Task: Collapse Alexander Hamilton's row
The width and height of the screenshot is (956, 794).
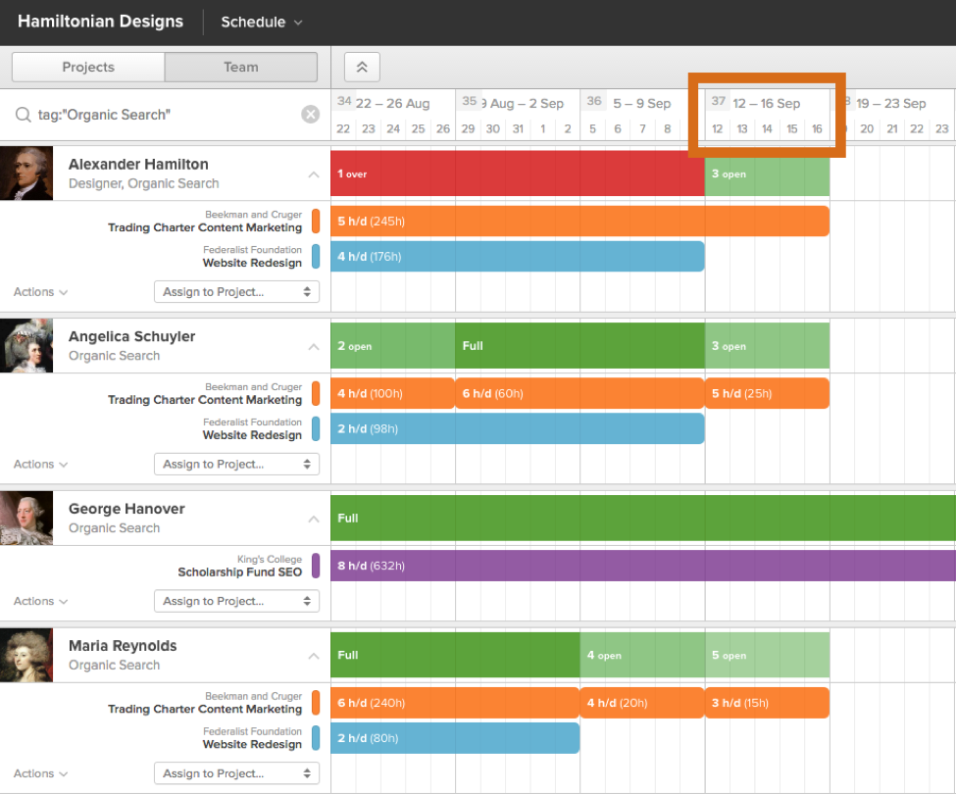Action: tap(314, 174)
